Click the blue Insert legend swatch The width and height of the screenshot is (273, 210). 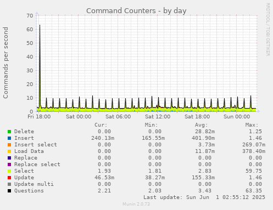pyautogui.click(x=9, y=138)
